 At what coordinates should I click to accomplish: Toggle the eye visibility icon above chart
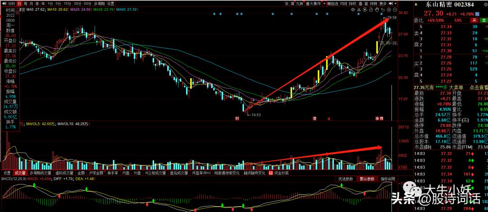coord(353,9)
